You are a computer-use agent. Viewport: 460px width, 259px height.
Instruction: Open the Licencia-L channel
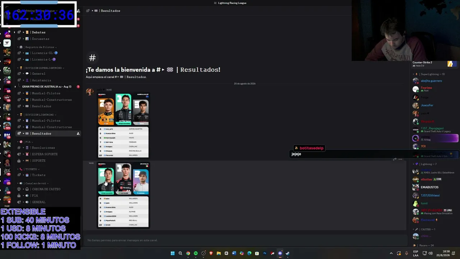48,59
